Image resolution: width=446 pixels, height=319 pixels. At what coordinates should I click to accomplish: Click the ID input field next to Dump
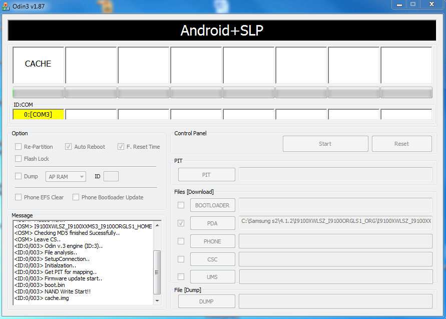point(111,176)
